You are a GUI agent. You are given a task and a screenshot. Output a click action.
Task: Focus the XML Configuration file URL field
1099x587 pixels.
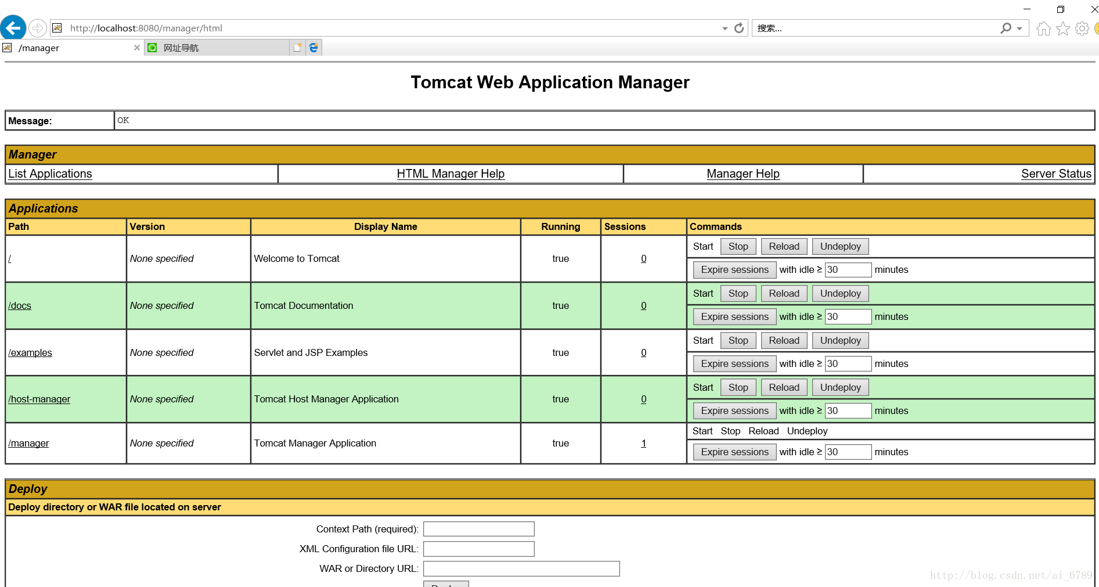coord(478,549)
